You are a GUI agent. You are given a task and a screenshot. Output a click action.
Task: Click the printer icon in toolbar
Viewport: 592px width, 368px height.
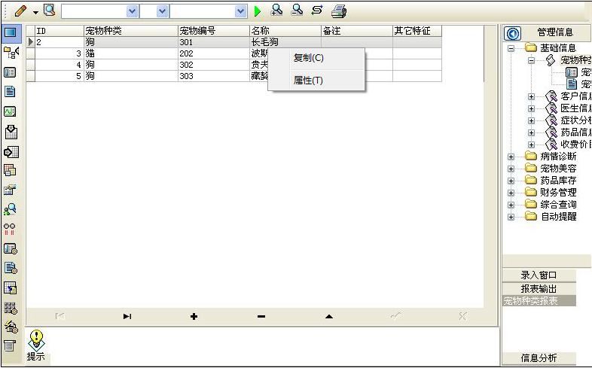(x=339, y=11)
